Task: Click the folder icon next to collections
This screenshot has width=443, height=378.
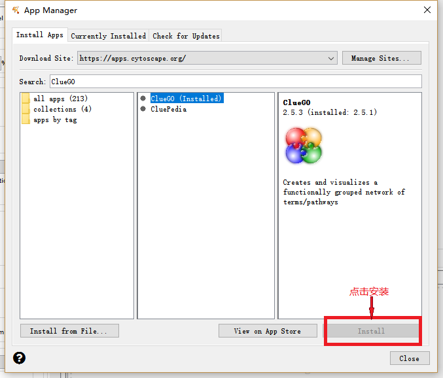Action: click(26, 109)
